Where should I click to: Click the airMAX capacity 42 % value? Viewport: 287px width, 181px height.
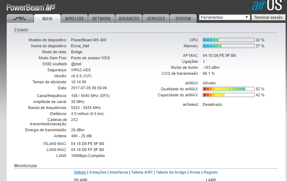(260, 95)
